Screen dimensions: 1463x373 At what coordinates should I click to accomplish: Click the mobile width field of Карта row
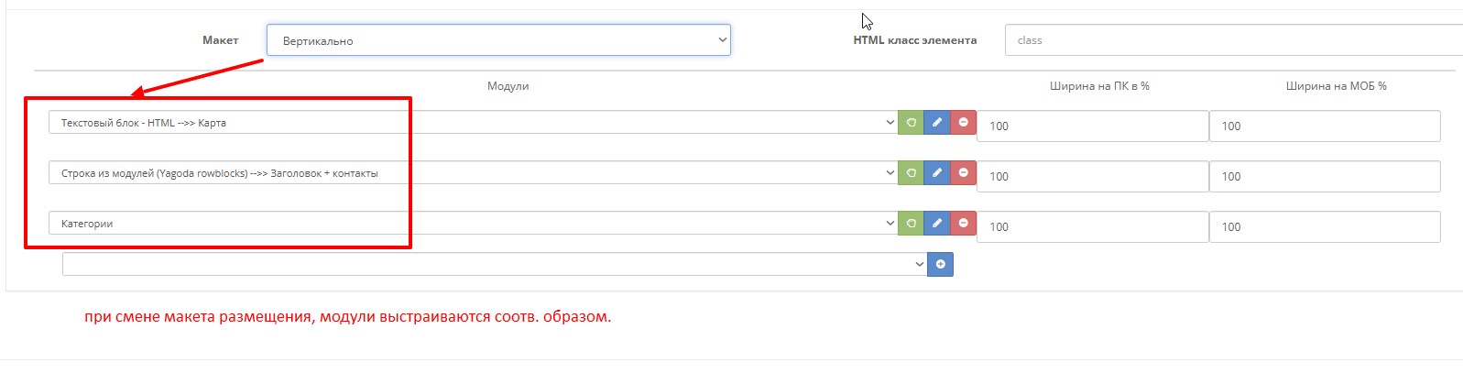tap(1324, 126)
